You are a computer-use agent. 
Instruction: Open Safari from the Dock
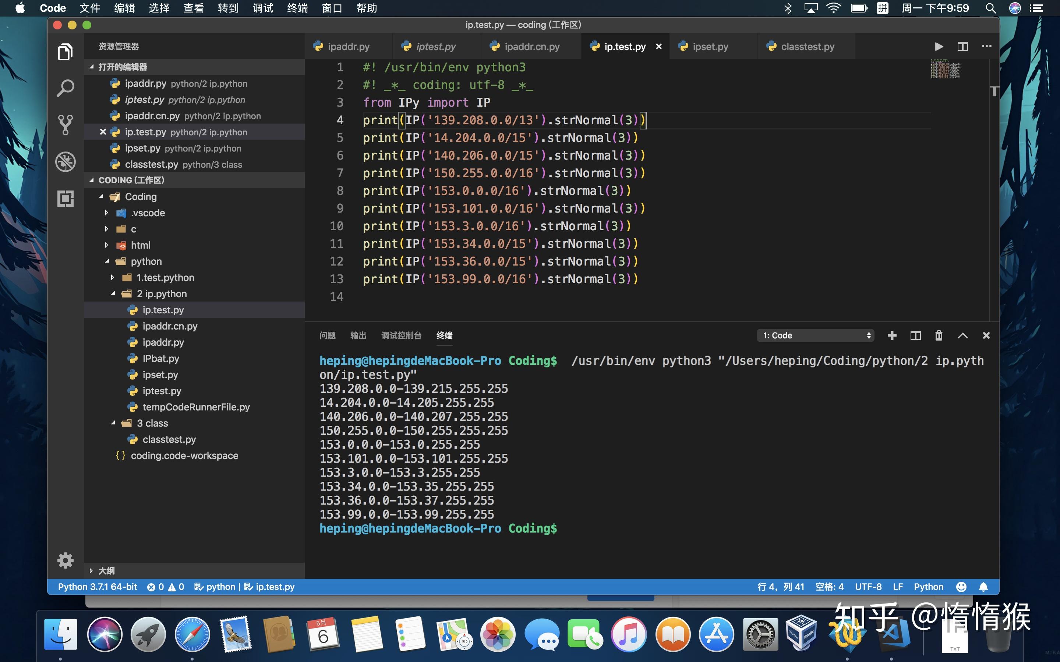[192, 634]
